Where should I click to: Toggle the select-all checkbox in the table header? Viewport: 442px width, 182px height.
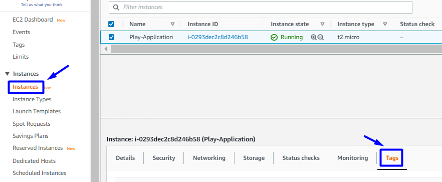pyautogui.click(x=111, y=24)
